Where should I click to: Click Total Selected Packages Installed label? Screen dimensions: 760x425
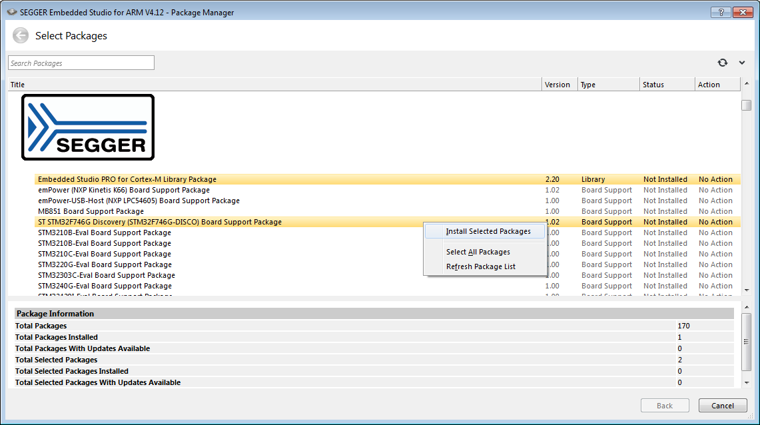72,371
